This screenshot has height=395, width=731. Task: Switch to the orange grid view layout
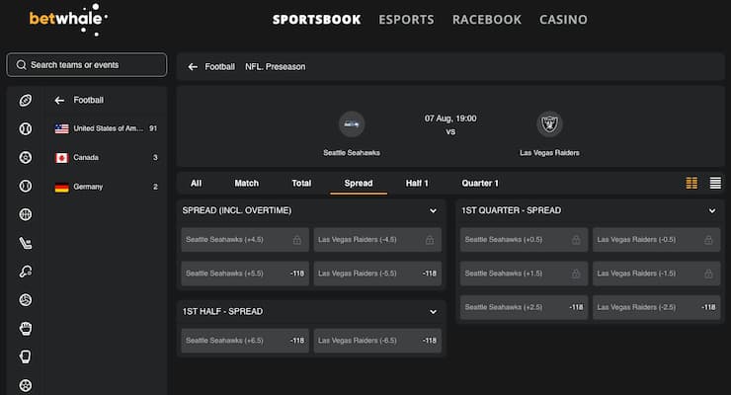[691, 183]
